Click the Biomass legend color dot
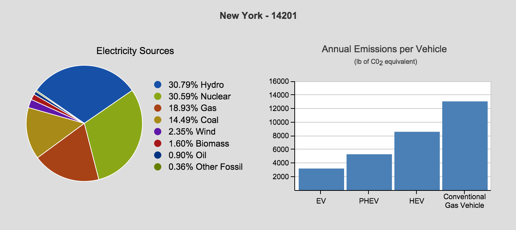 (x=158, y=143)
